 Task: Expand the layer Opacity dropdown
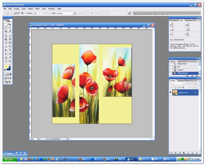pyautogui.click(x=198, y=84)
